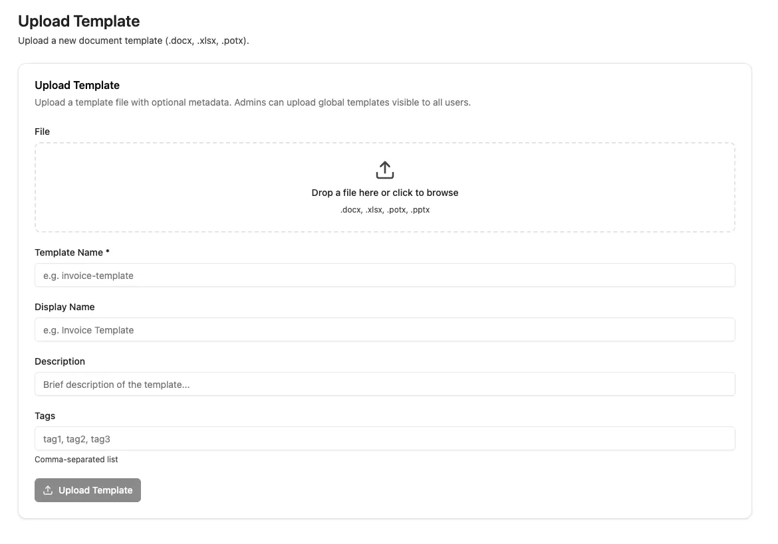Click the admin upload description subtitle text

[x=252, y=102]
